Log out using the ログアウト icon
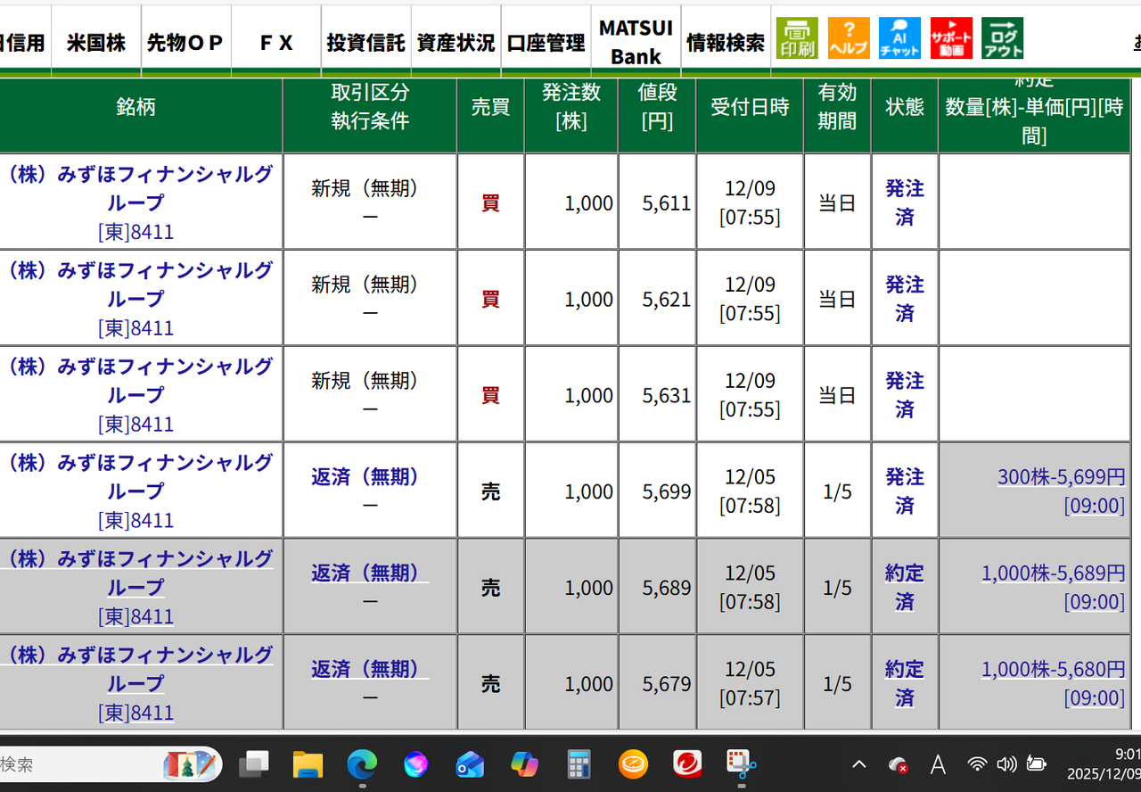Viewport: 1141px width, 792px height. click(x=1002, y=37)
